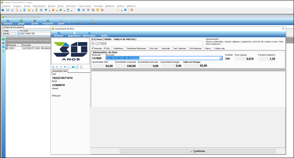Go to last record navigation arrow
The image size is (294, 158).
tap(65, 67)
